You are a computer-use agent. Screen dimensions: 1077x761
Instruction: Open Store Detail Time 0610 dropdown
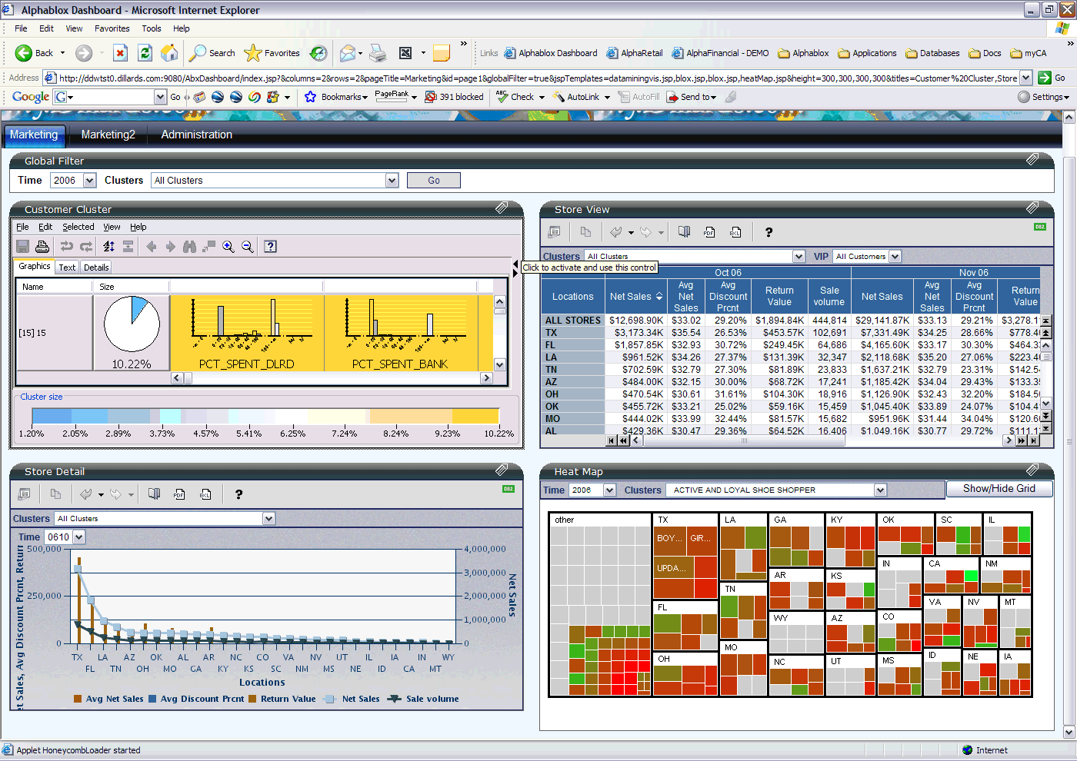79,537
